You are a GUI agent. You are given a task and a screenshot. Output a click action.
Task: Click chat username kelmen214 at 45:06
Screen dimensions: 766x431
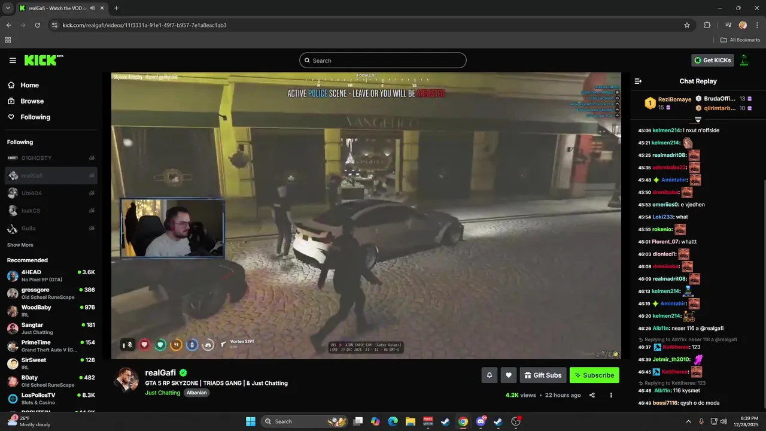point(667,130)
